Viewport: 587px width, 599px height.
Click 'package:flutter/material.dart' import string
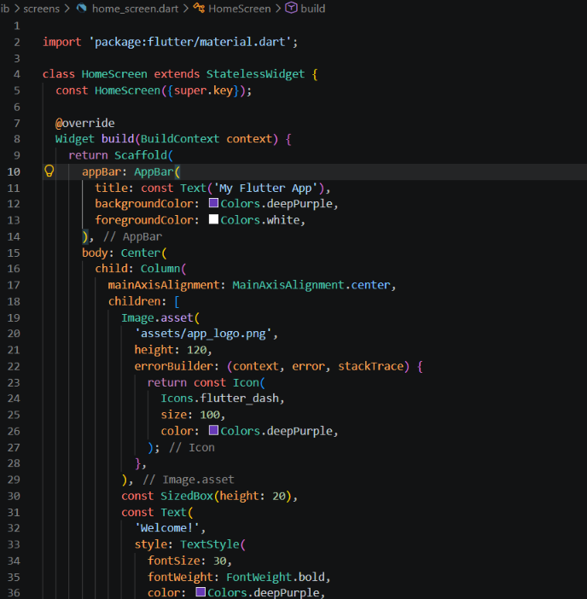[x=190, y=42]
